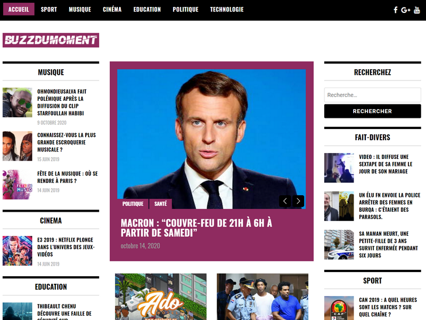
Task: Focus the Recherche search input field
Action: click(x=372, y=95)
